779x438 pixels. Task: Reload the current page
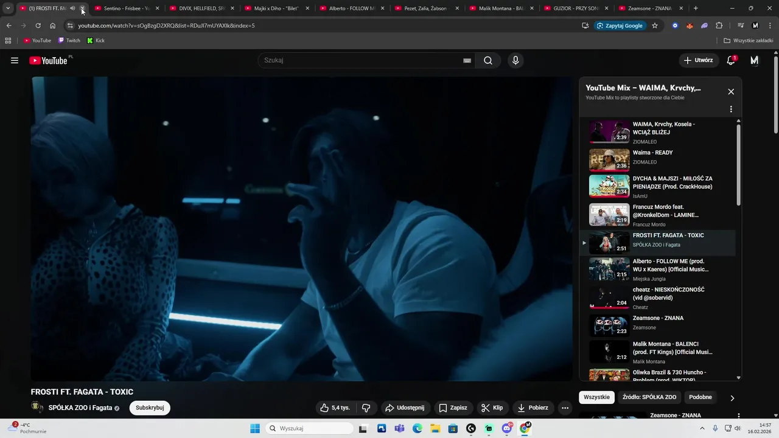click(x=38, y=26)
